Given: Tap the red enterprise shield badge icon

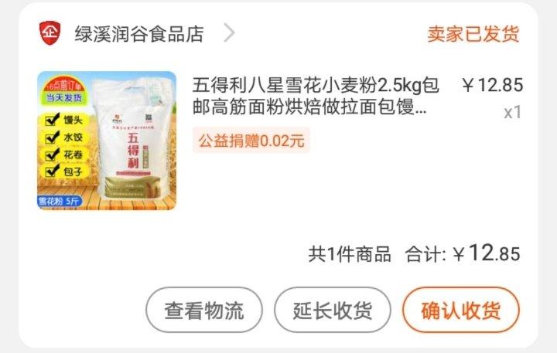Looking at the screenshot, I should pyautogui.click(x=50, y=33).
